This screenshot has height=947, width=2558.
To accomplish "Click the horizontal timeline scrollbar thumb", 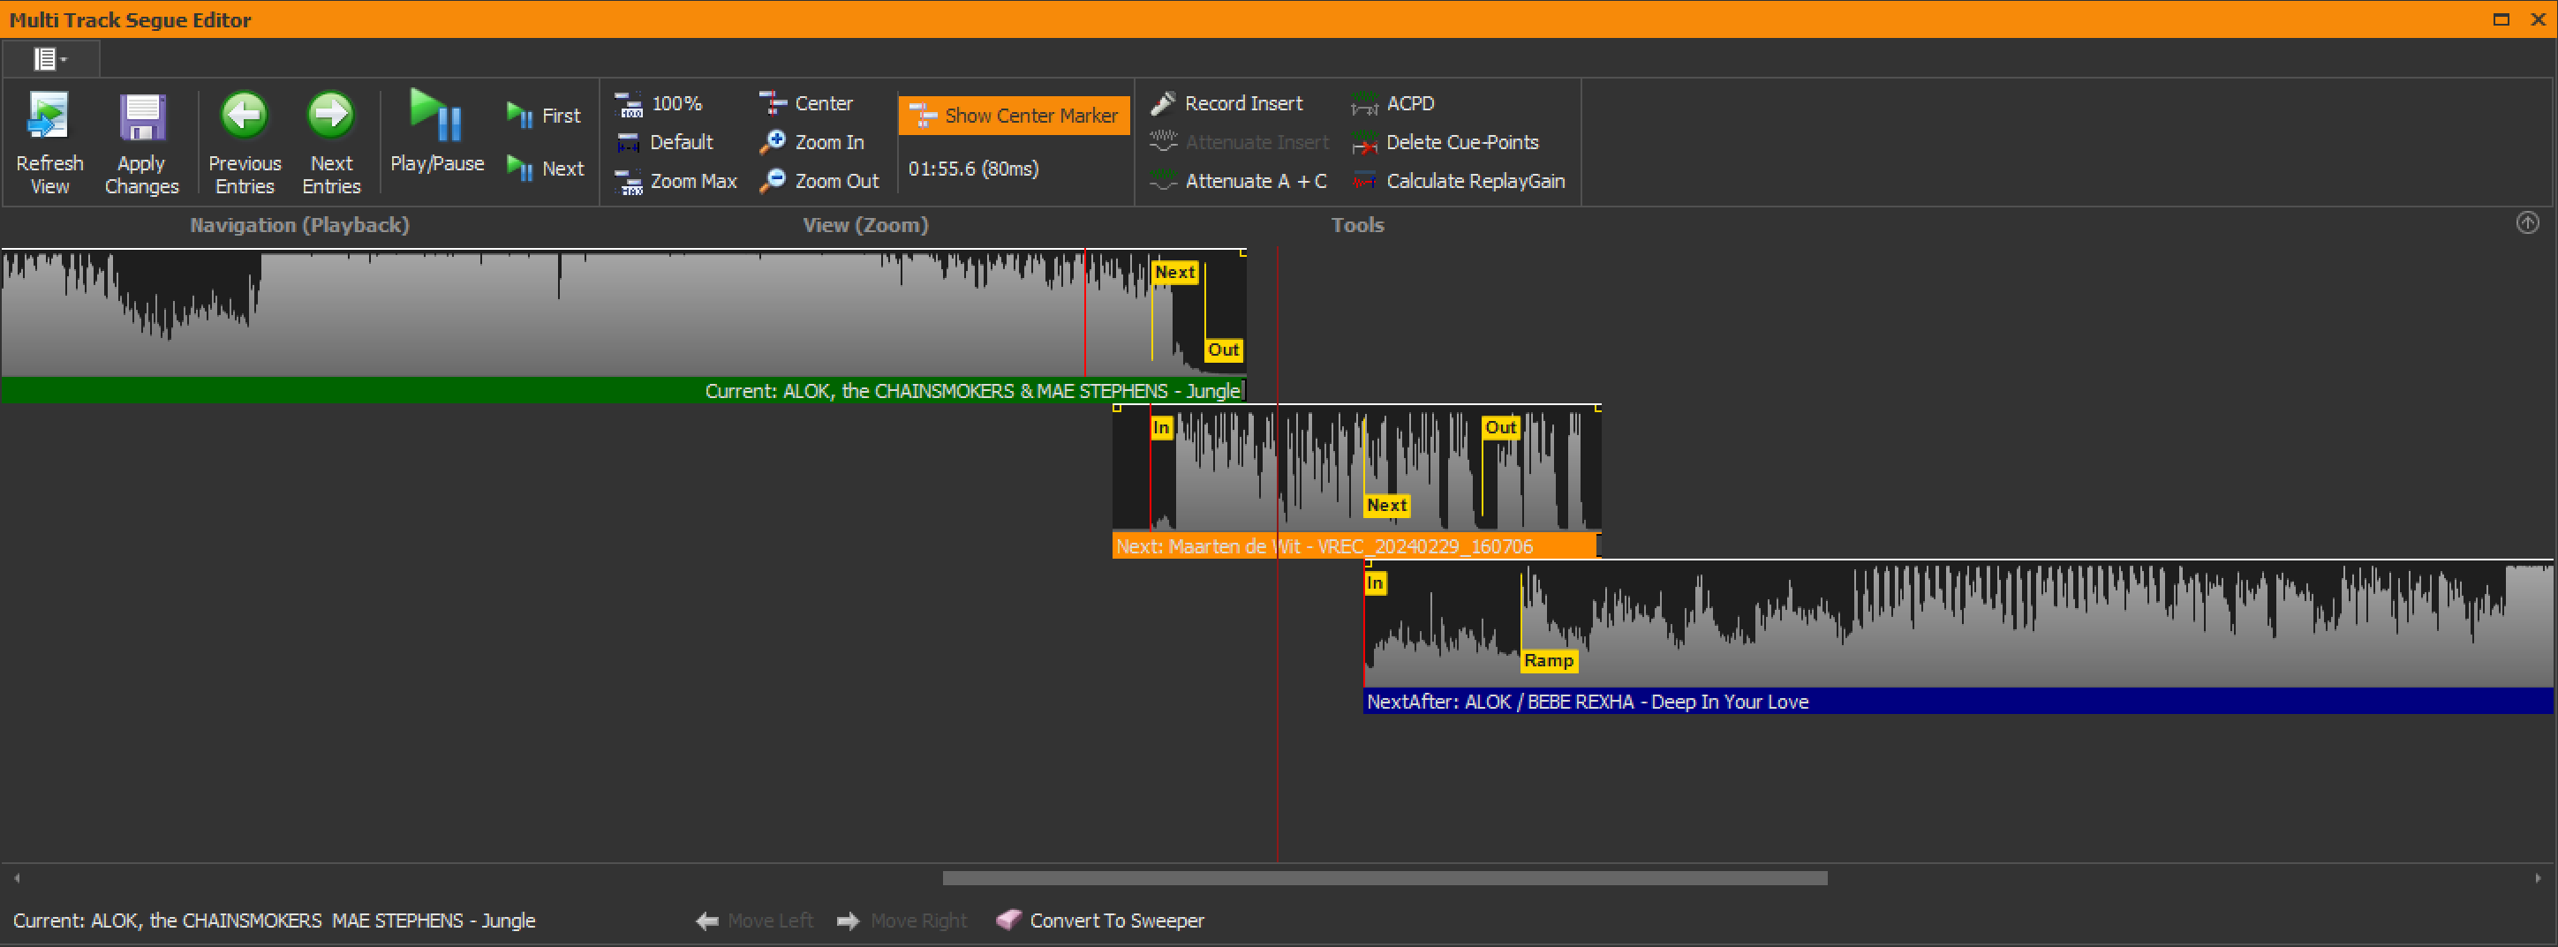I will [1385, 877].
